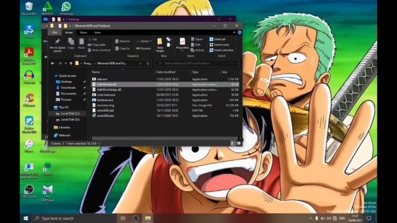Click Rename in the Organize group
397x223 pixels.
click(143, 48)
